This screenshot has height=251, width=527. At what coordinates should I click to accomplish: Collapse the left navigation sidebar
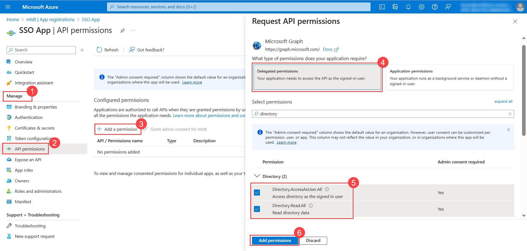point(82,50)
